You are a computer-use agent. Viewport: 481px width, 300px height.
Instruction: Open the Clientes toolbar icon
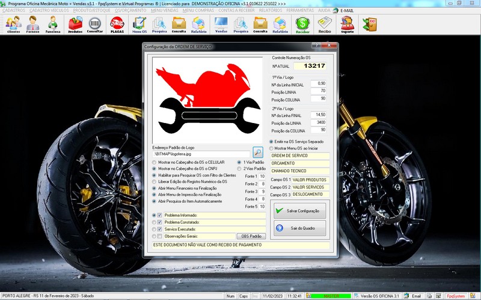[x=13, y=24]
